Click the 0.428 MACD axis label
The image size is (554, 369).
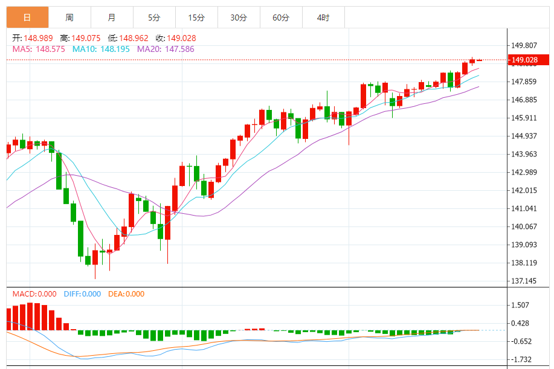click(x=520, y=323)
